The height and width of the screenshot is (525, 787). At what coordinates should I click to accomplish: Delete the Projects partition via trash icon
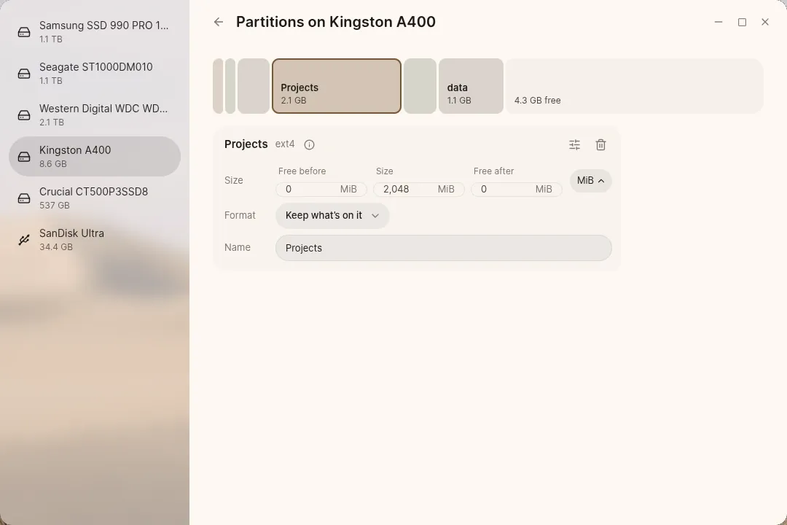pyautogui.click(x=600, y=144)
